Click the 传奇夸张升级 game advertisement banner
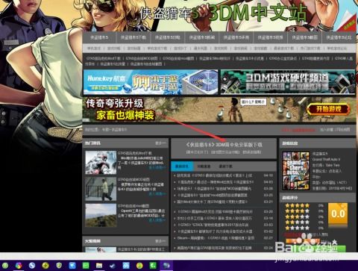The height and width of the screenshot is (271, 358). (x=219, y=110)
